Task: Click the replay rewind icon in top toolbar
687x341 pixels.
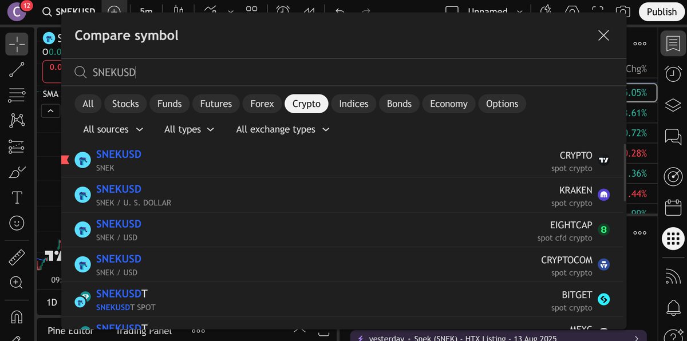Action: pyautogui.click(x=309, y=11)
